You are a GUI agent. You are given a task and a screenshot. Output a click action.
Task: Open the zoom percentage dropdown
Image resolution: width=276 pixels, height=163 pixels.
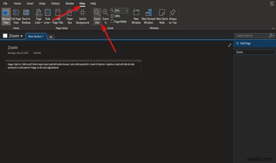127,11
